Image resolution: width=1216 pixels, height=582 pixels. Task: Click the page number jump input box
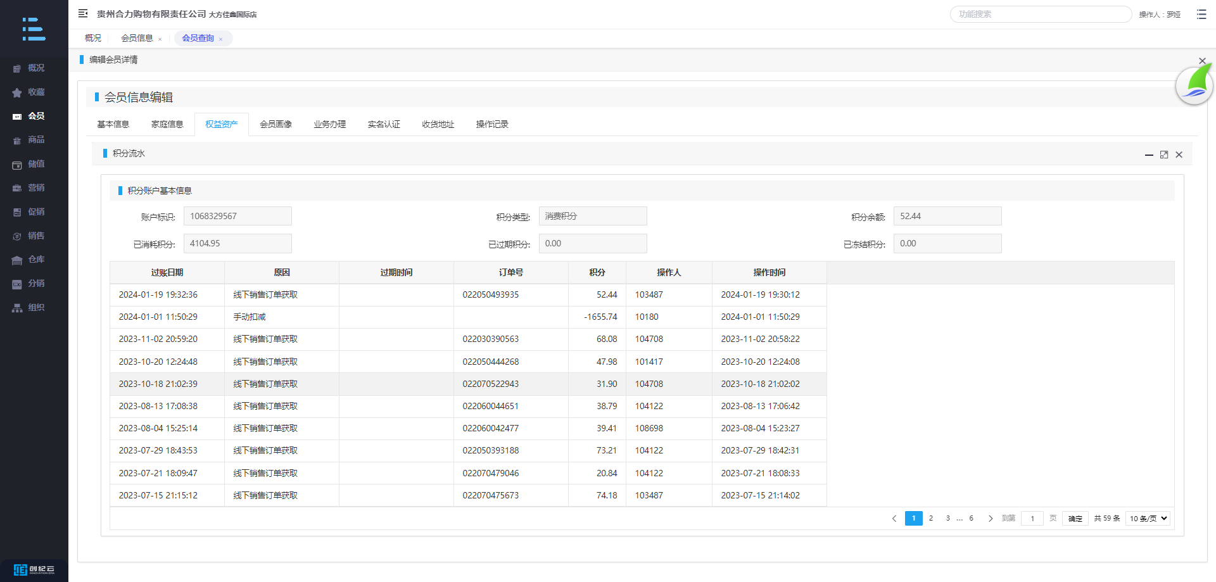(1032, 518)
